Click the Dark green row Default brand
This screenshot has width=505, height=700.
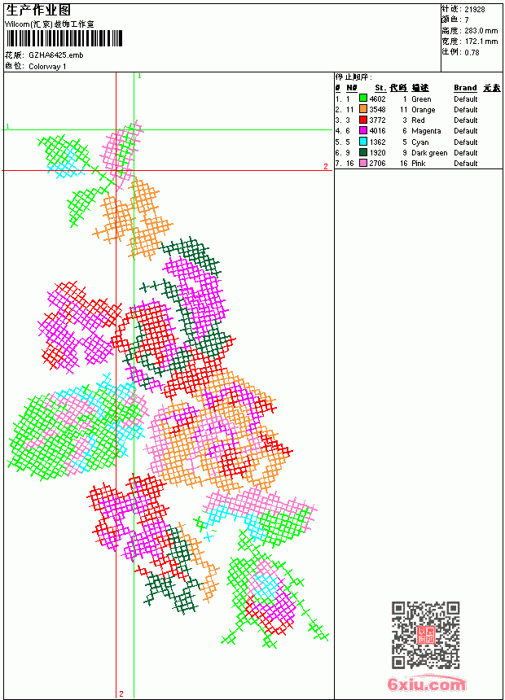click(465, 153)
